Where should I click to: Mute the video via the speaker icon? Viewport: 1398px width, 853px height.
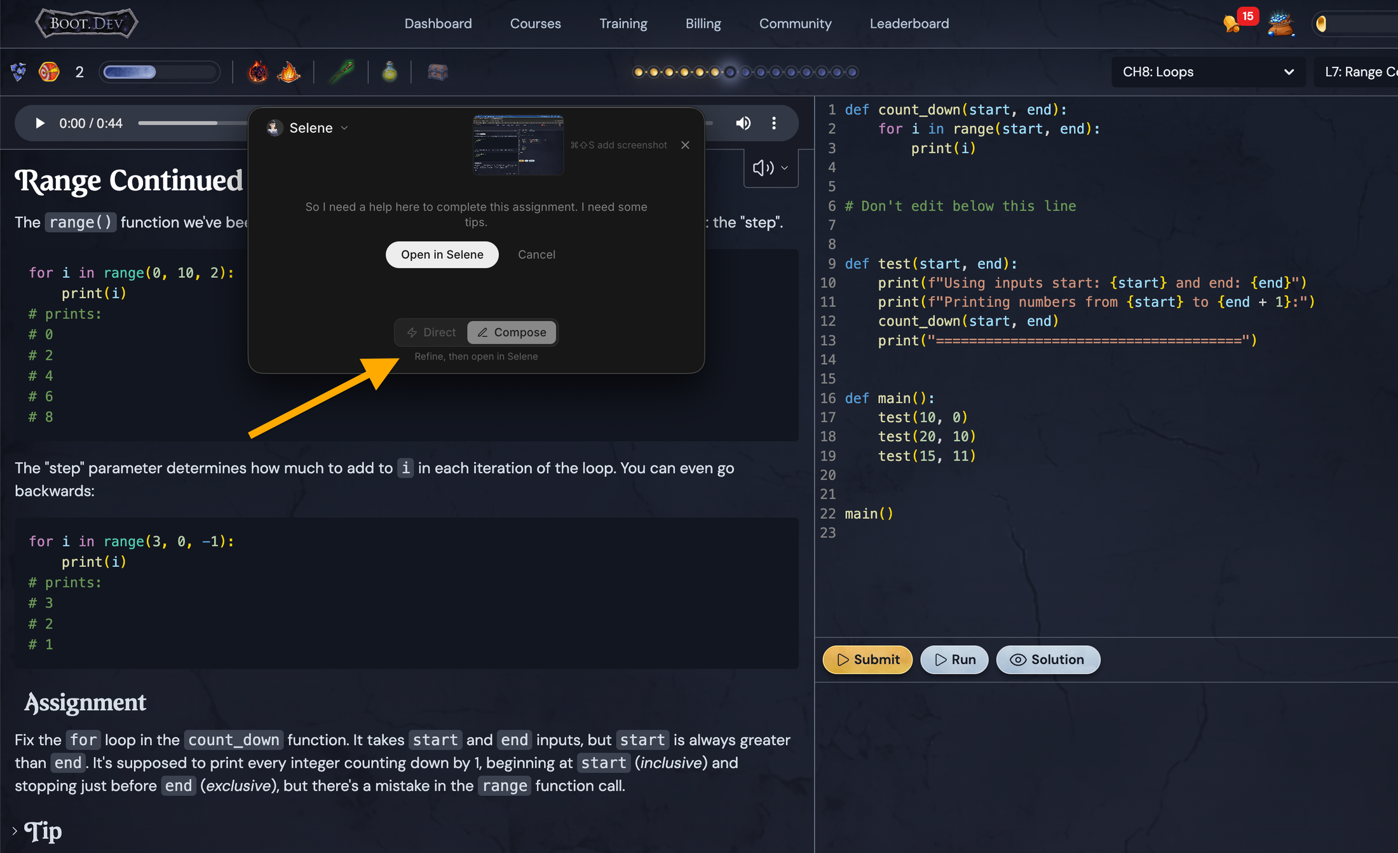(x=743, y=123)
